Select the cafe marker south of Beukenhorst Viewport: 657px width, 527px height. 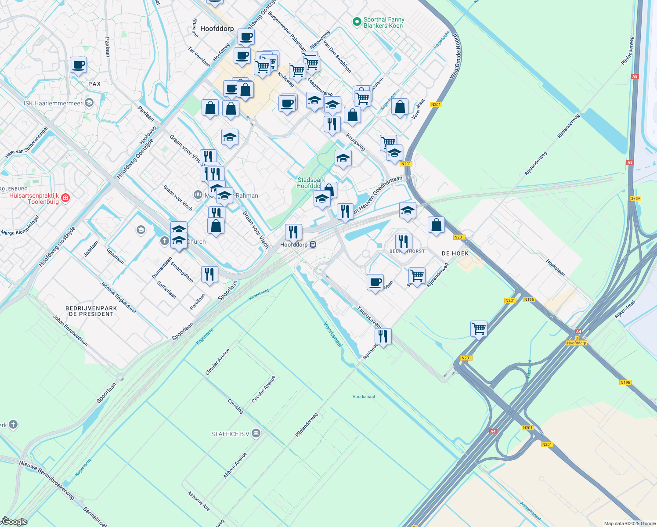(x=375, y=282)
